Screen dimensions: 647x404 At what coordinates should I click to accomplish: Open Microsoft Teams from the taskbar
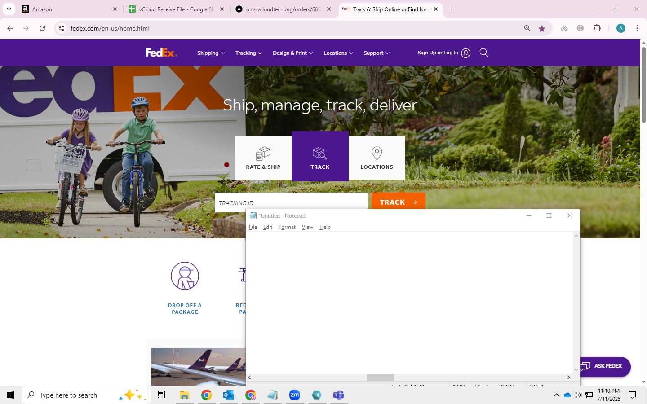pyautogui.click(x=339, y=395)
